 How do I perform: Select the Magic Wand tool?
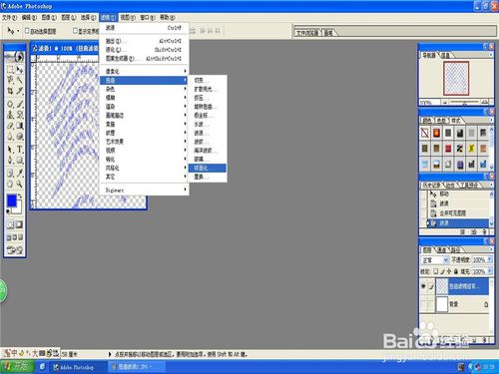pos(20,80)
